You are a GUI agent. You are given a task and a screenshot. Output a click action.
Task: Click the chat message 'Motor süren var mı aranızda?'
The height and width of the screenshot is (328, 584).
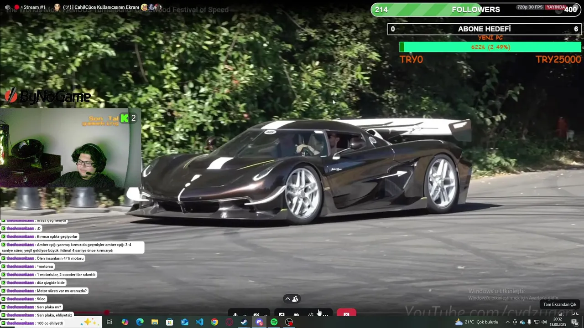click(x=62, y=291)
